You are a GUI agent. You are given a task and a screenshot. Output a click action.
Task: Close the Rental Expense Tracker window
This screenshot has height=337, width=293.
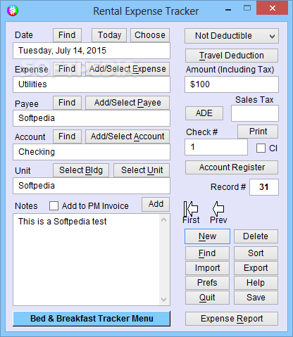(273, 8)
